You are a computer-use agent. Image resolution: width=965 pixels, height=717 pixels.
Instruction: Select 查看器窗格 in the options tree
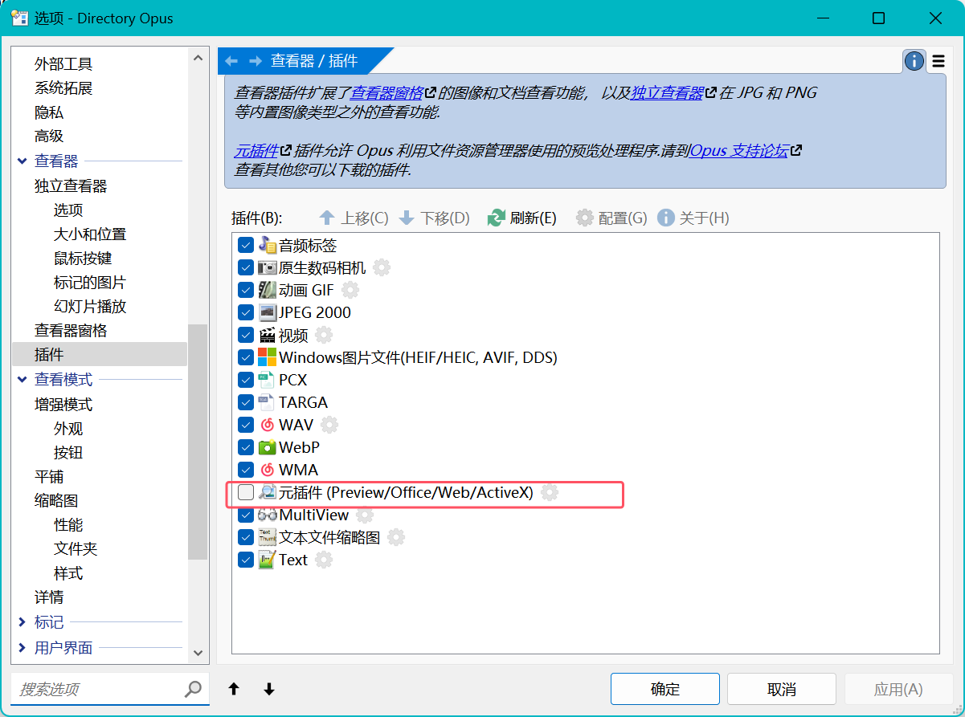71,331
